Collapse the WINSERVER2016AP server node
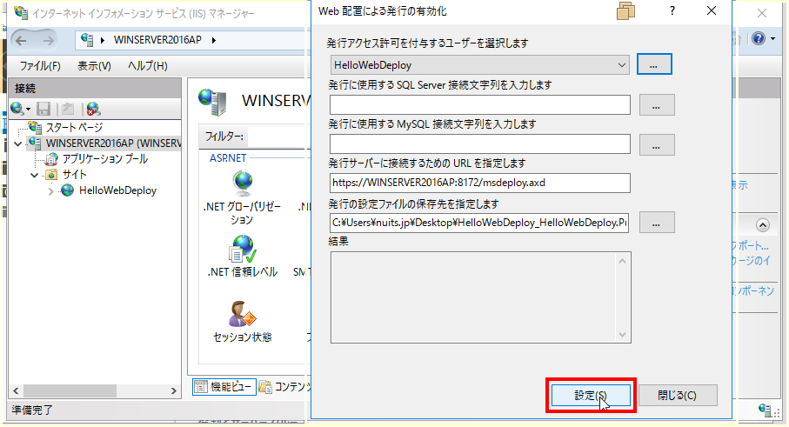The height and width of the screenshot is (427, 789). point(18,143)
